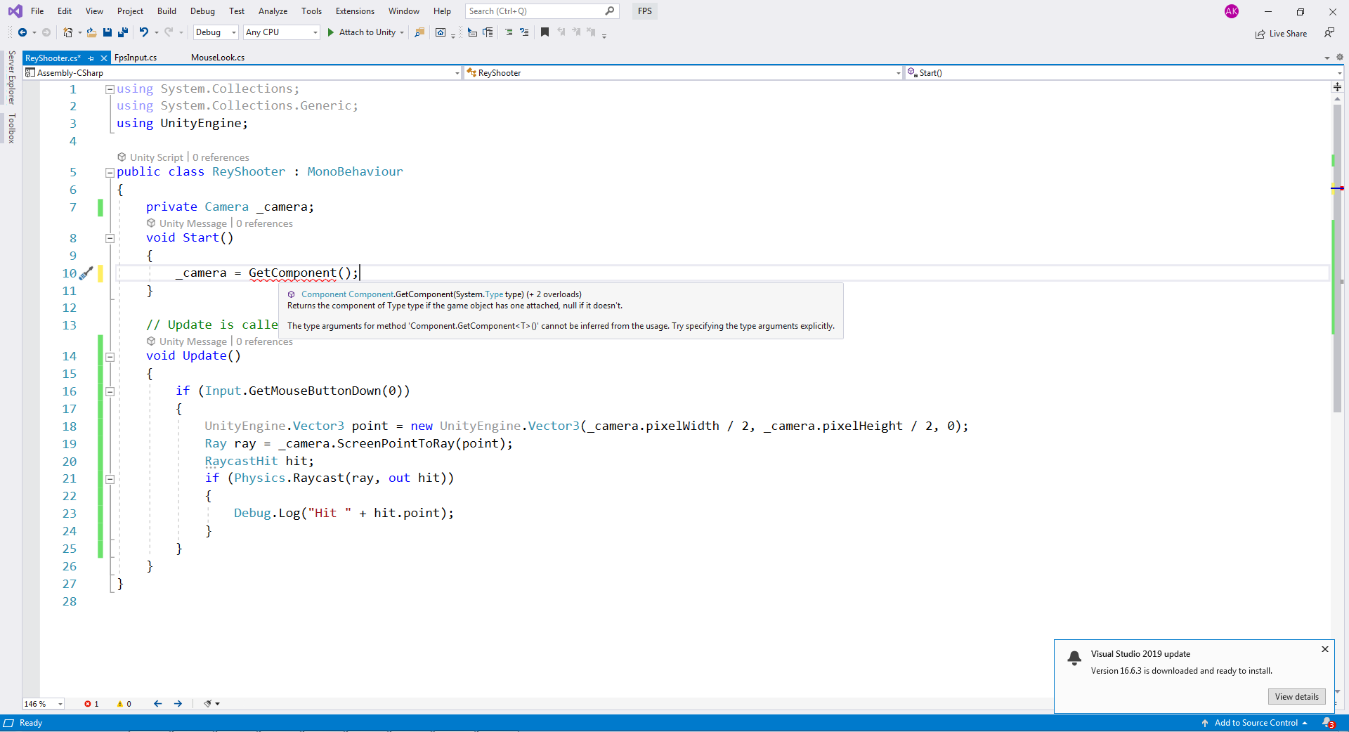Click the code cleanup broom icon
The height and width of the screenshot is (732, 1349).
(208, 704)
